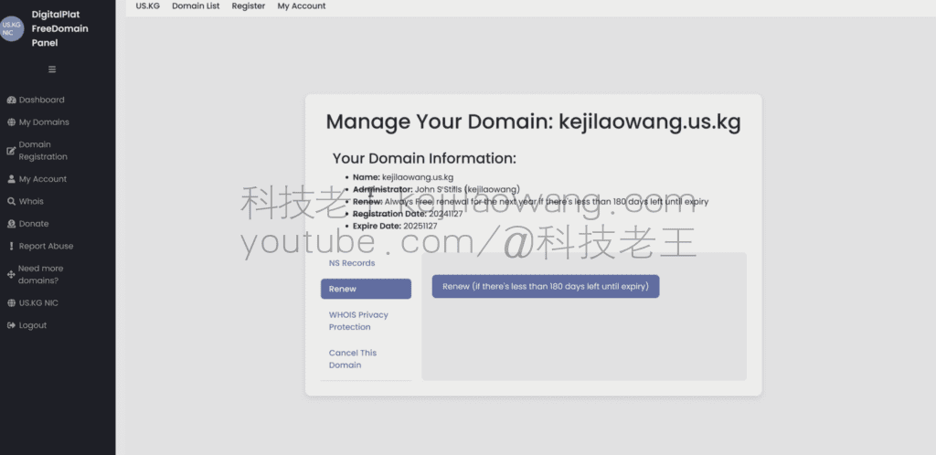This screenshot has height=455, width=936.
Task: Click the Administrator: John S Stills line
Action: [x=436, y=189]
